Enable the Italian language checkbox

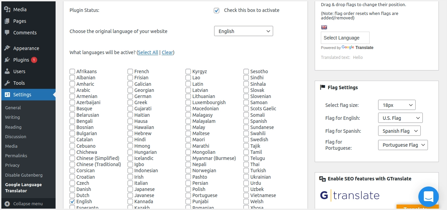pos(130,183)
